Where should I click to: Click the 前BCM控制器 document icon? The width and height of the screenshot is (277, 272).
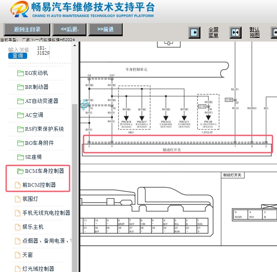click(18, 185)
